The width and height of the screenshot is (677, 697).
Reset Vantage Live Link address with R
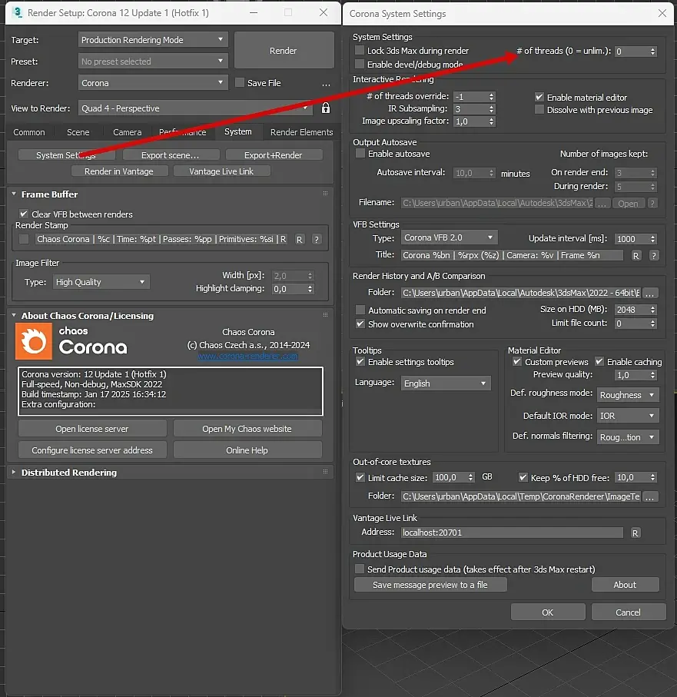point(636,533)
